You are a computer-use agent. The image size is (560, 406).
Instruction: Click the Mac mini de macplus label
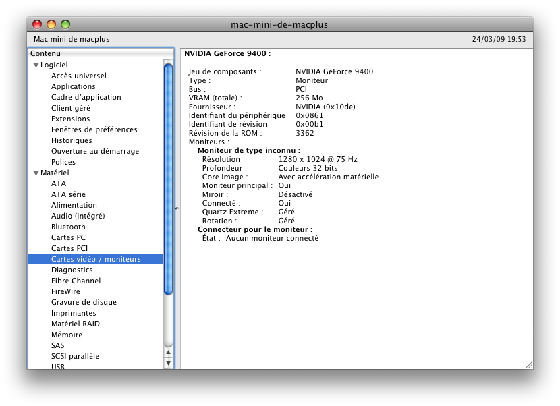pyautogui.click(x=72, y=39)
